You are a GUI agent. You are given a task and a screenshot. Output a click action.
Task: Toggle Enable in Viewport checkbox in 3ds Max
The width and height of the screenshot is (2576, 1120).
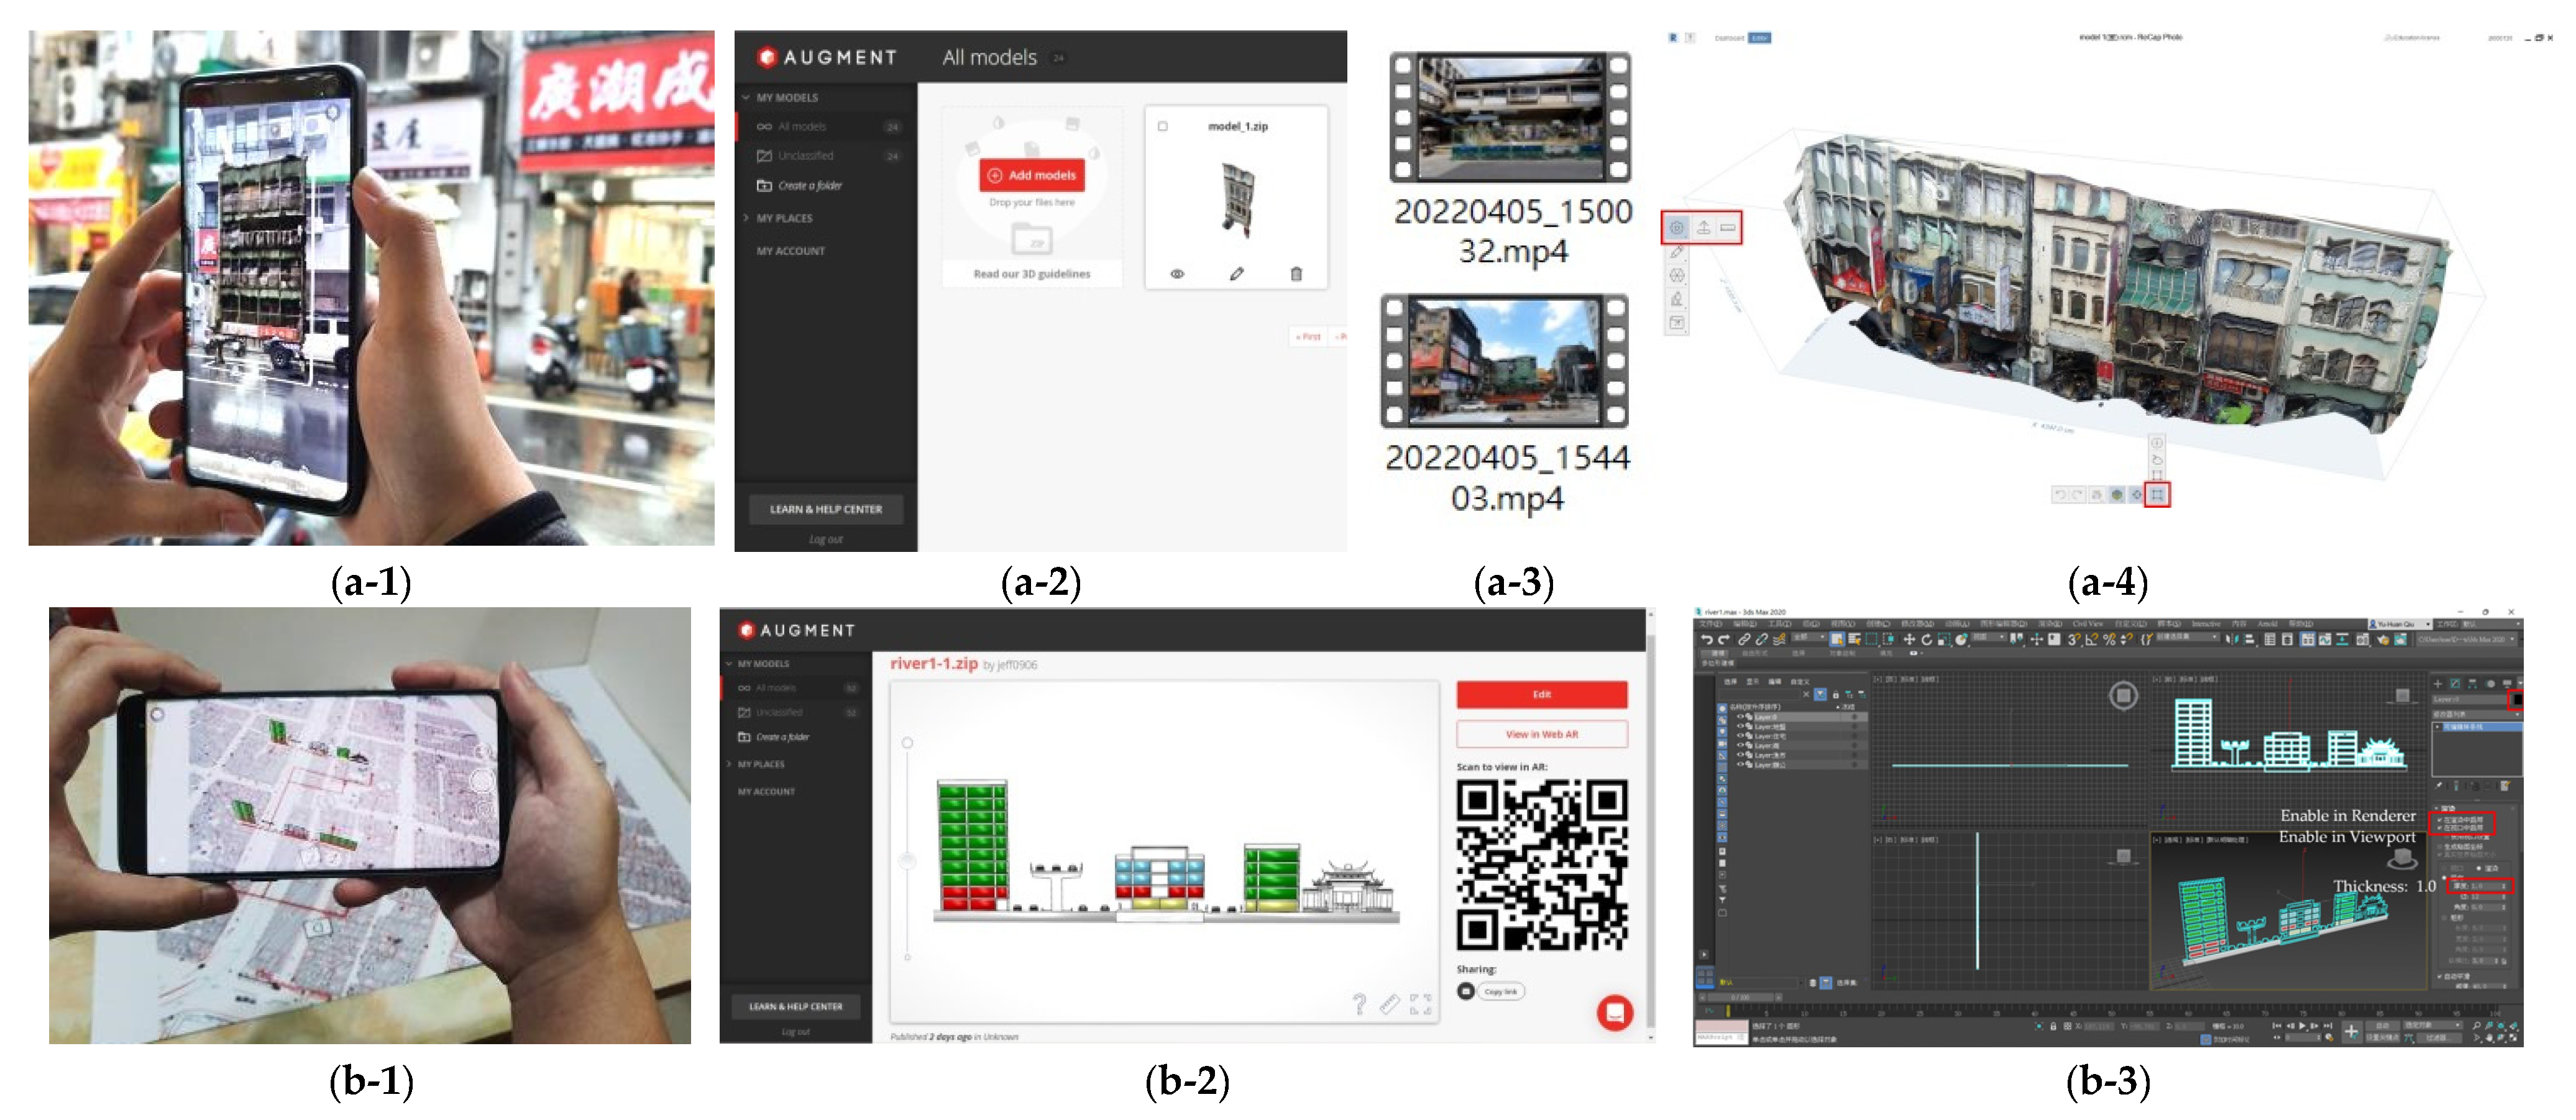pos(2441,828)
